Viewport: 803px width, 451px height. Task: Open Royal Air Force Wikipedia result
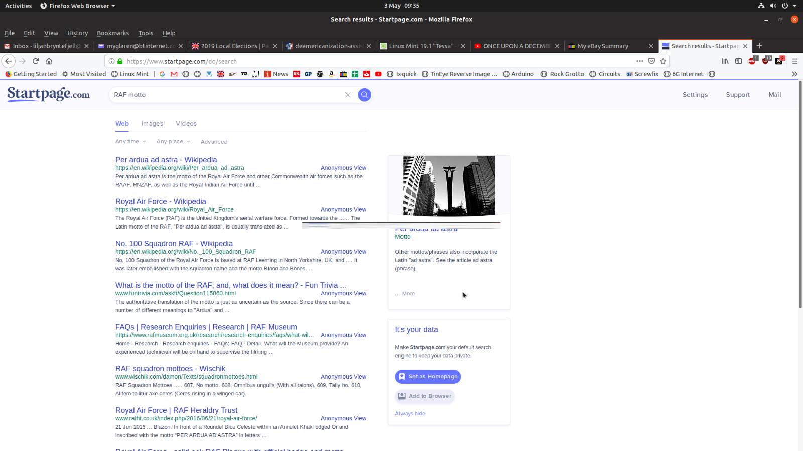pos(161,202)
